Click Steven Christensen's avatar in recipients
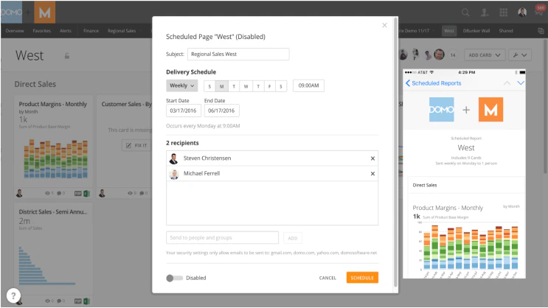Viewport: 548px width, 308px height. click(x=174, y=158)
